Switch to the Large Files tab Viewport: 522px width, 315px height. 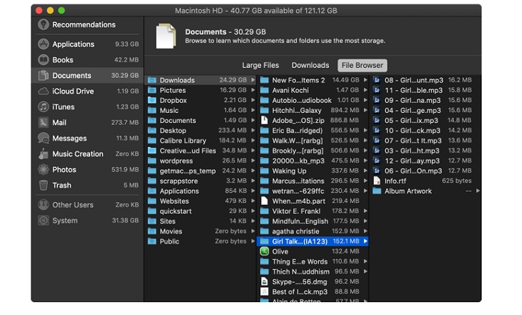point(260,65)
